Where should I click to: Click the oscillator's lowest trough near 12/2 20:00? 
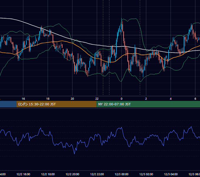(x=74, y=154)
